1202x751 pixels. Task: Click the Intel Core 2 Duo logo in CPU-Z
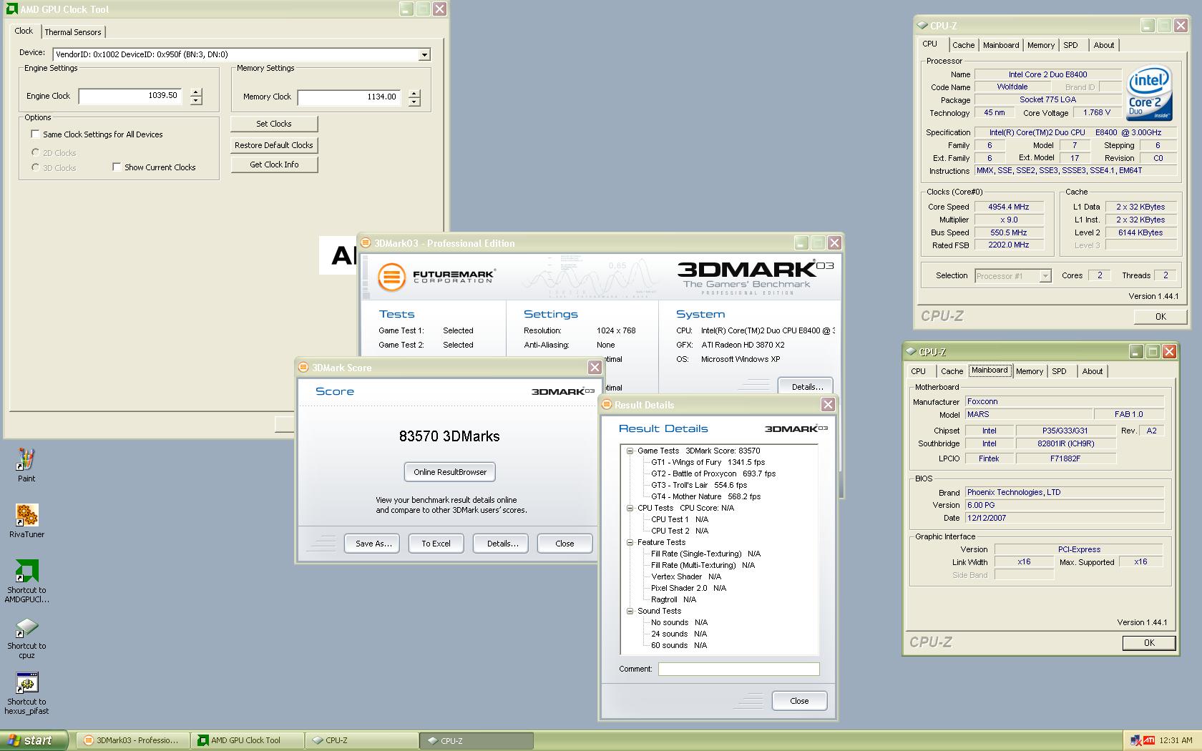[1149, 94]
